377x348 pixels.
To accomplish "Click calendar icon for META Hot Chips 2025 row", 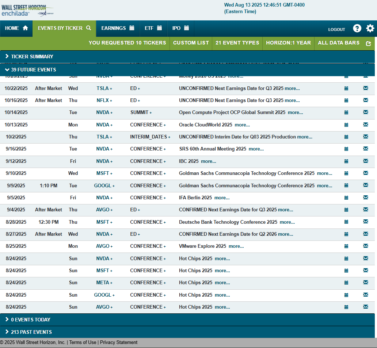I will click(x=346, y=283).
